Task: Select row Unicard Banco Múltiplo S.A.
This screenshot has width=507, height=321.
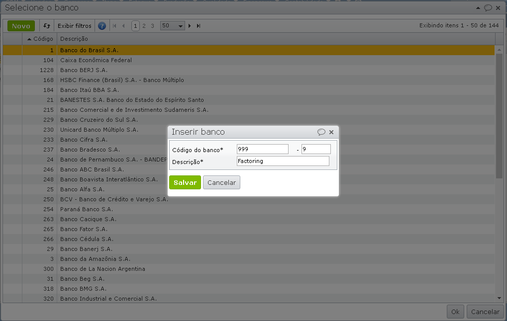Action: [249, 130]
